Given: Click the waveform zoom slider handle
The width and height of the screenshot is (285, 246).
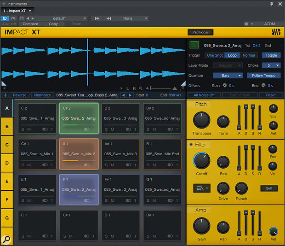Looking at the screenshot, I should pyautogui.click(x=151, y=88).
